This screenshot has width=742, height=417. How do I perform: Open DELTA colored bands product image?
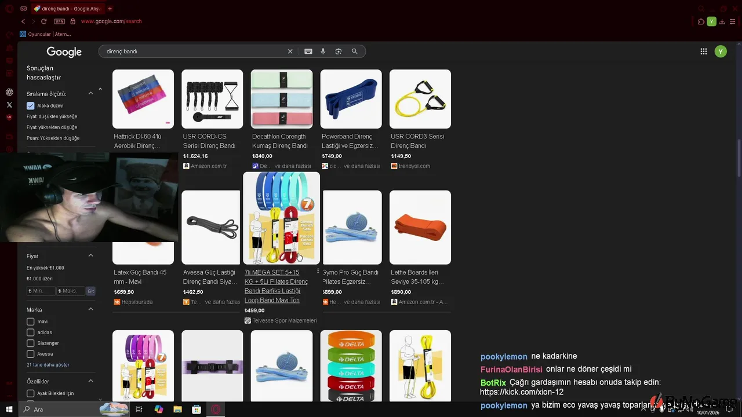351,366
